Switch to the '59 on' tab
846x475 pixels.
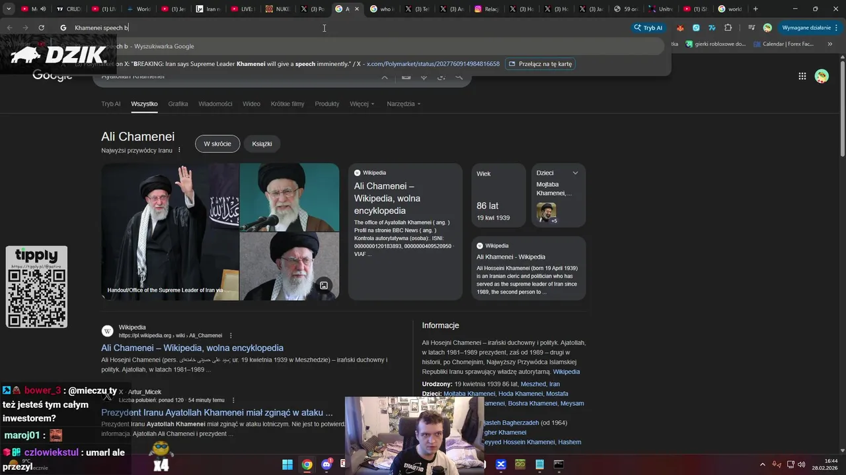[625, 9]
